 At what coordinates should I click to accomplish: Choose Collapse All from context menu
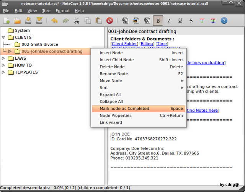click(139, 102)
